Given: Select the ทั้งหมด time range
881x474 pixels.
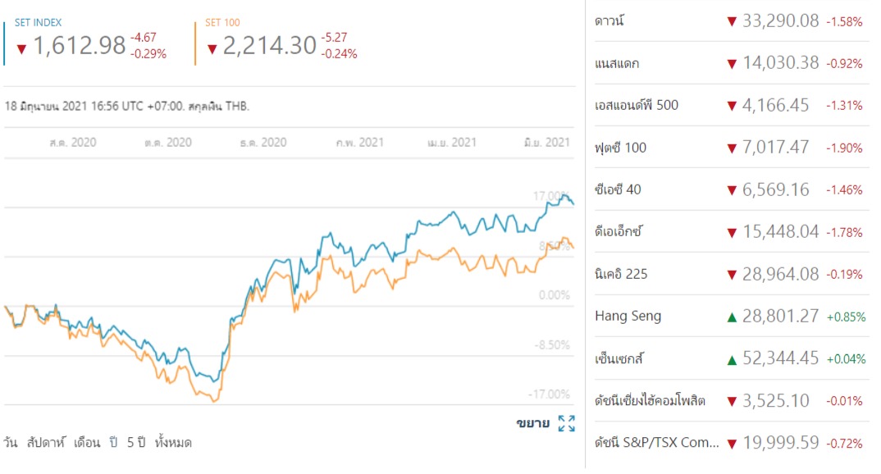Looking at the screenshot, I should (173, 443).
